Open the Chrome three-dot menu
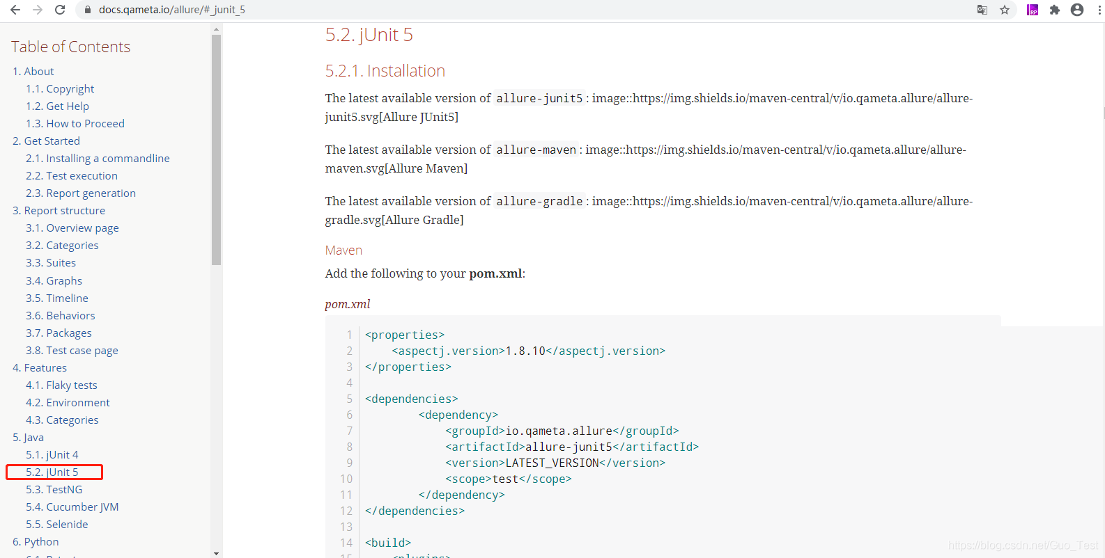This screenshot has width=1105, height=558. 1099,10
